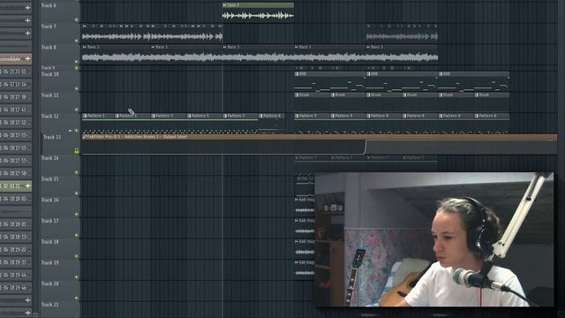Select the Track 11 header label
The width and height of the screenshot is (565, 318).
point(49,95)
